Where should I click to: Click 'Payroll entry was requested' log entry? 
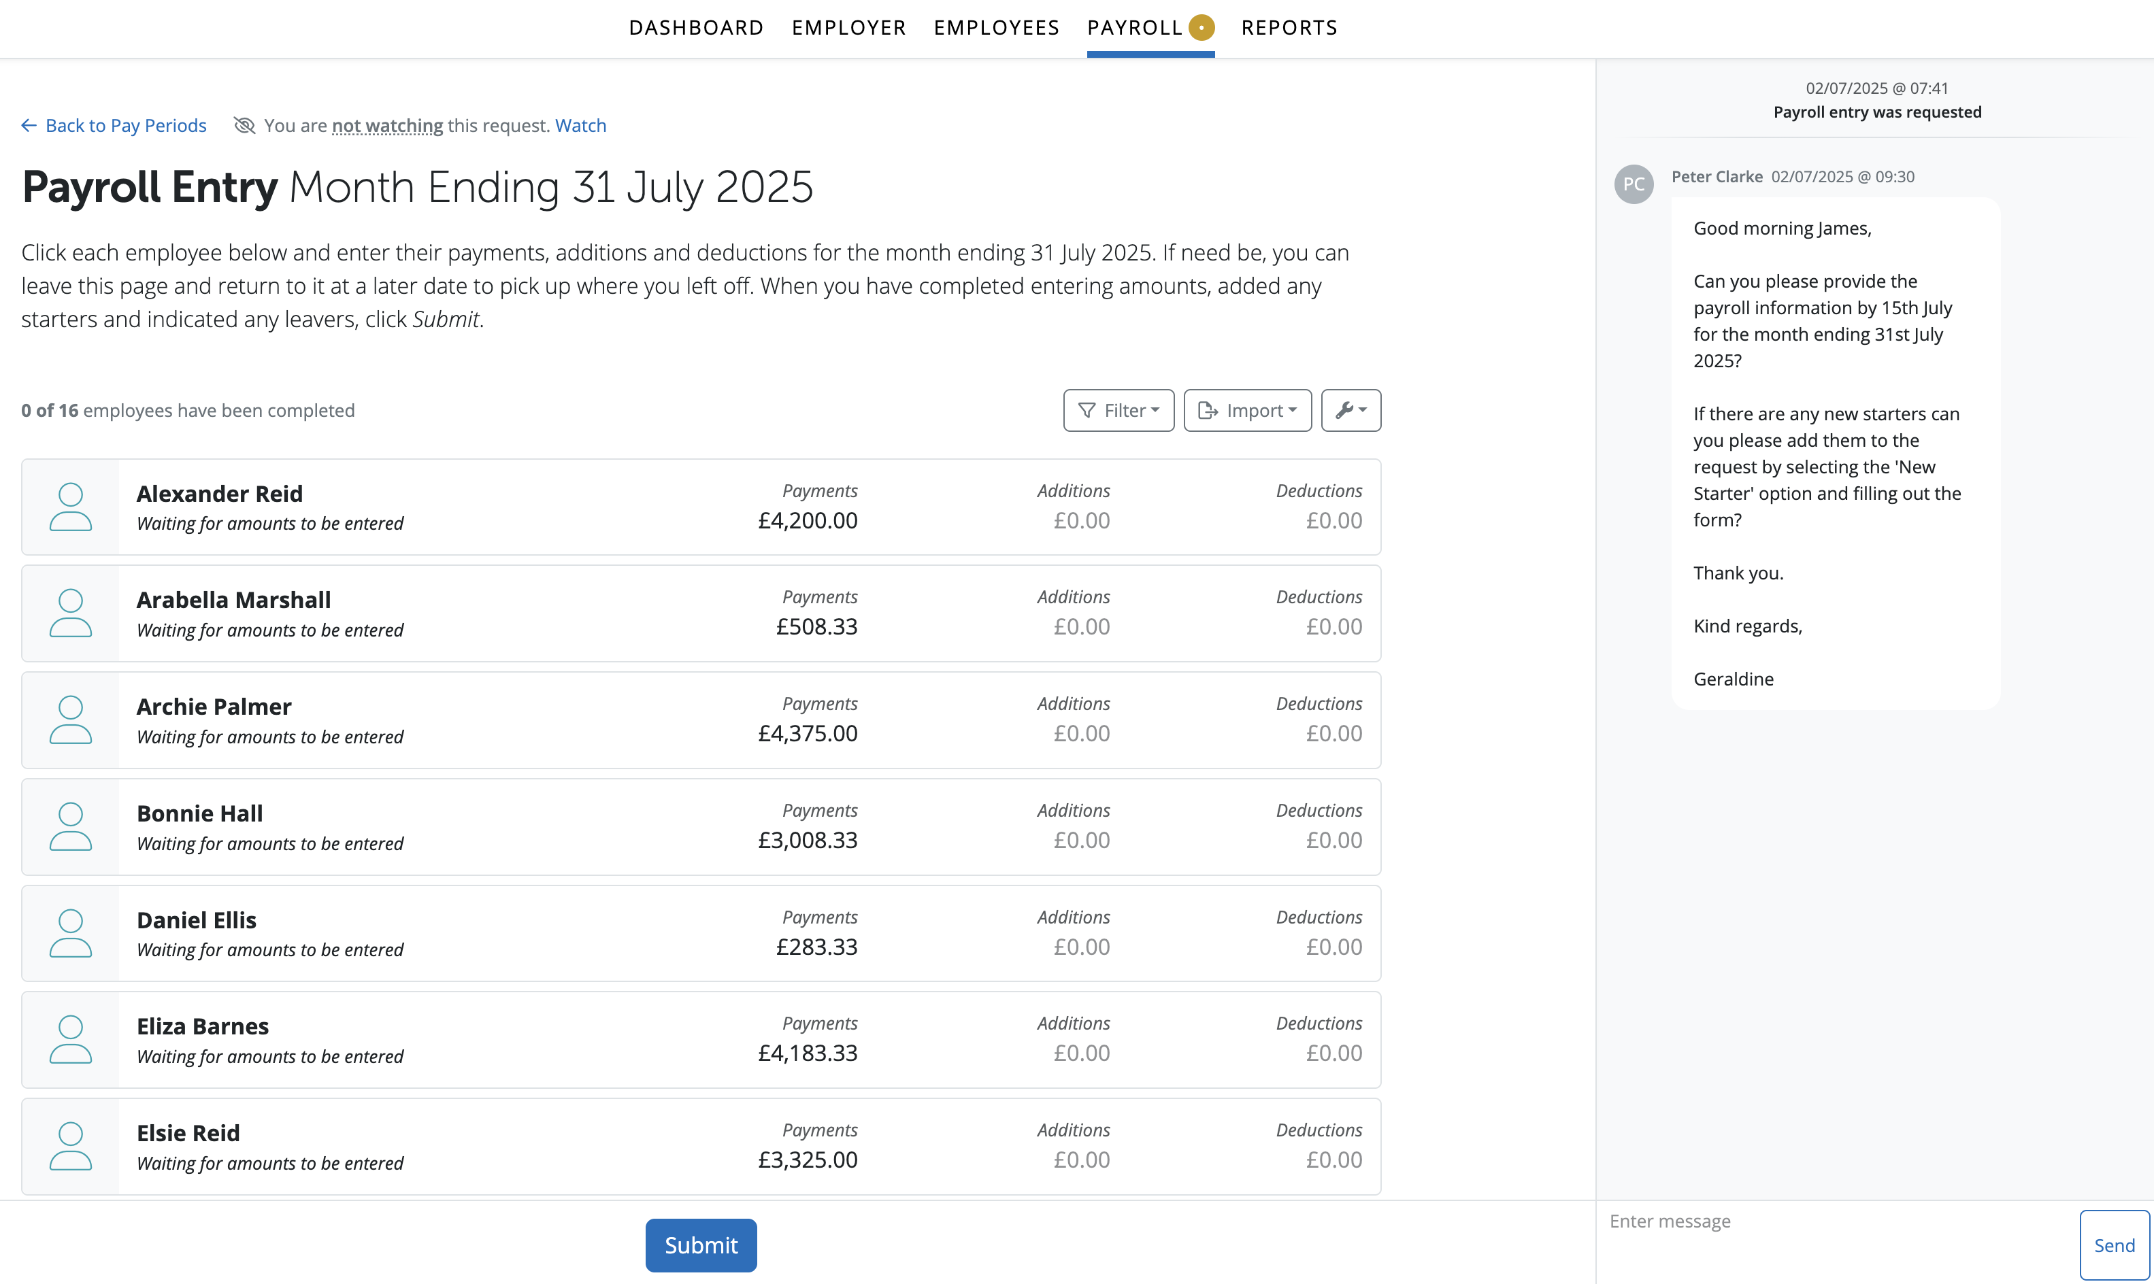pos(1877,112)
